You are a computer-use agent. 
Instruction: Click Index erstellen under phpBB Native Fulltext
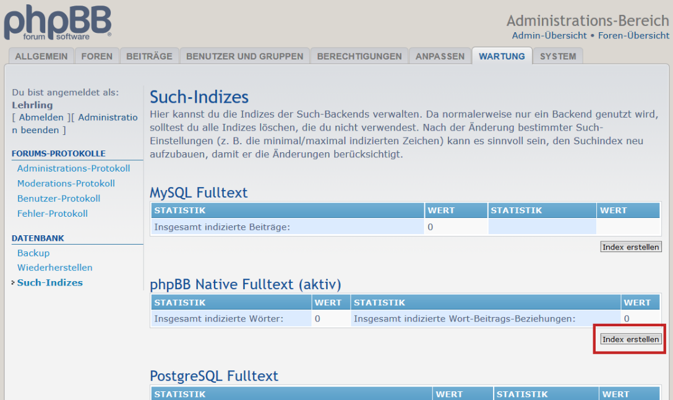(630, 339)
